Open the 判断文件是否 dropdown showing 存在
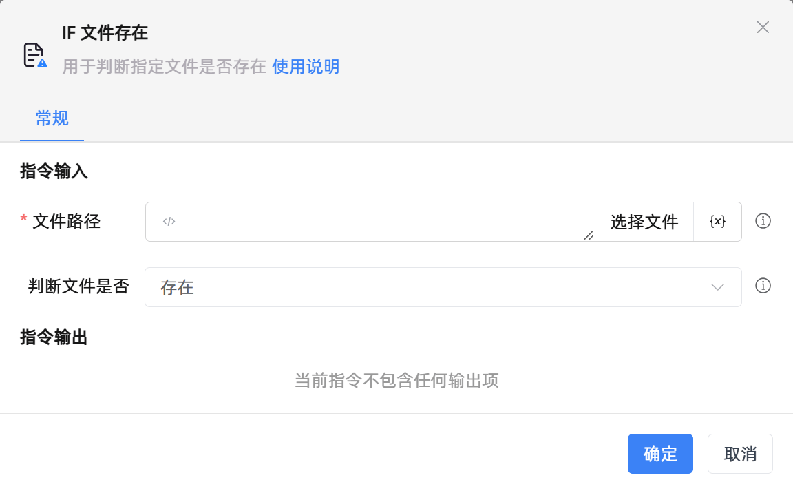Screen dimensions: 793x493 [x=443, y=287]
